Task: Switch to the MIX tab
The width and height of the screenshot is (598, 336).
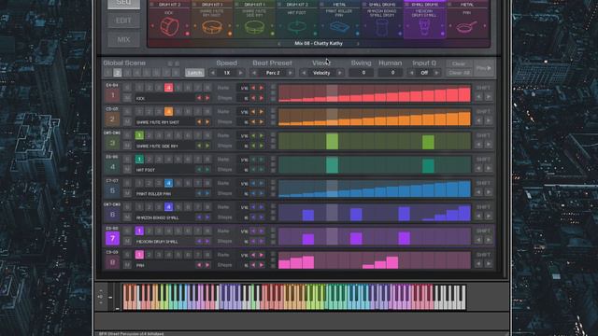Action: [123, 39]
